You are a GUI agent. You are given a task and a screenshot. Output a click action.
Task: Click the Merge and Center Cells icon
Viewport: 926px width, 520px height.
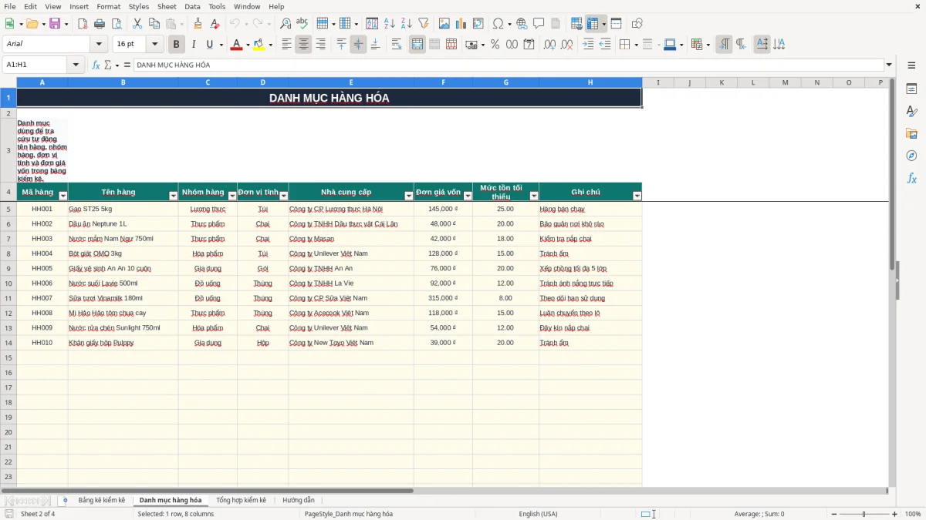point(417,45)
